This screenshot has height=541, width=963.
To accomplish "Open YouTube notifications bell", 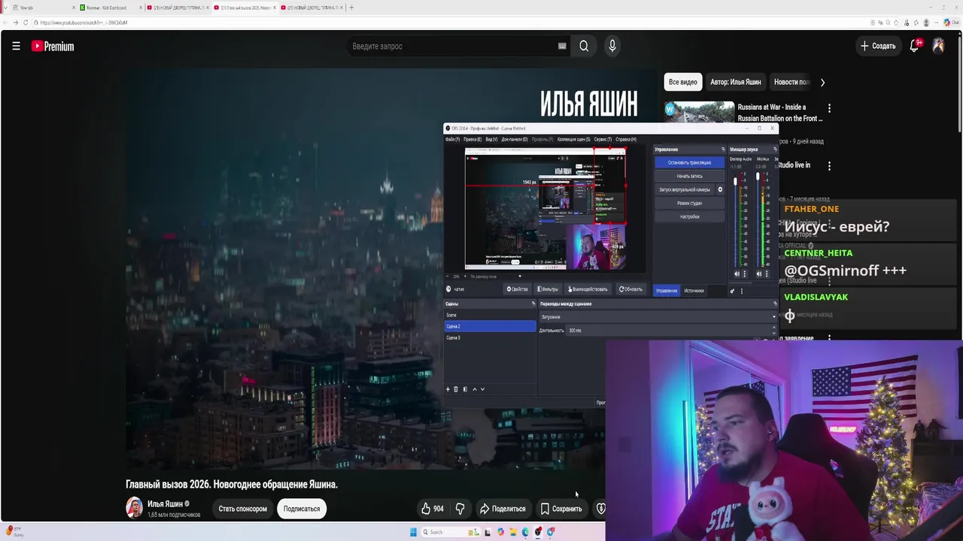I will point(914,46).
